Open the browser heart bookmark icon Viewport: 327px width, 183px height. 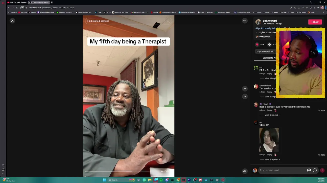coord(310,8)
